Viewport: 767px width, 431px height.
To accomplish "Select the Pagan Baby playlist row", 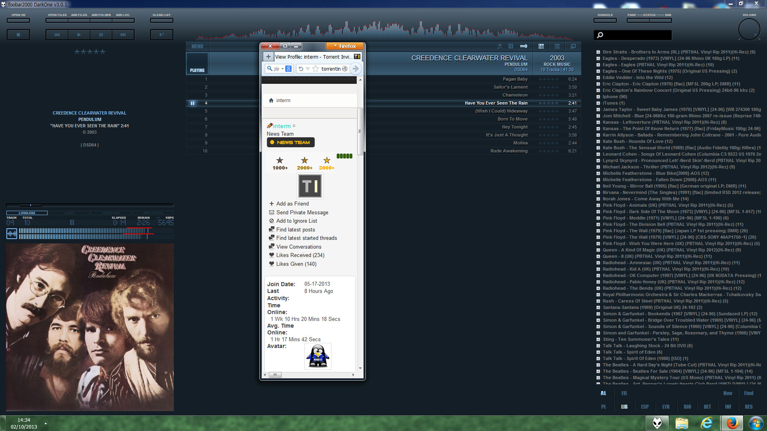I will tap(383, 79).
